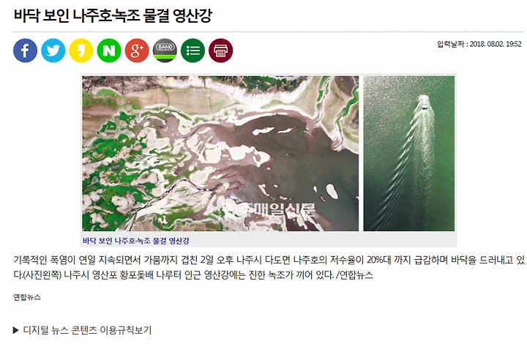527x363 pixels.
Task: Click the yellow KakaoStory share icon
Action: tap(81, 50)
